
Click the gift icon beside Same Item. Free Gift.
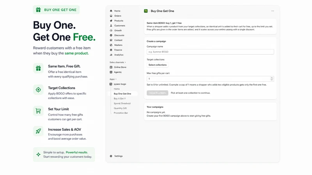(x=38, y=68)
